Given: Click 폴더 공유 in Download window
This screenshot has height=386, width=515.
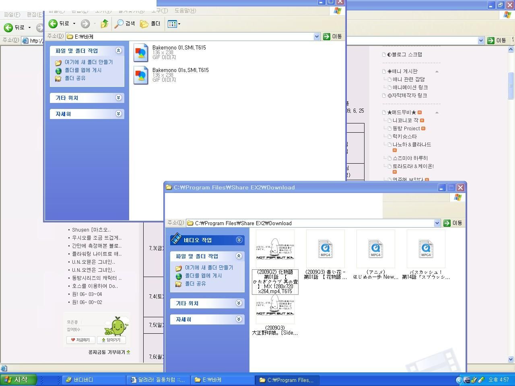Looking at the screenshot, I should 195,284.
